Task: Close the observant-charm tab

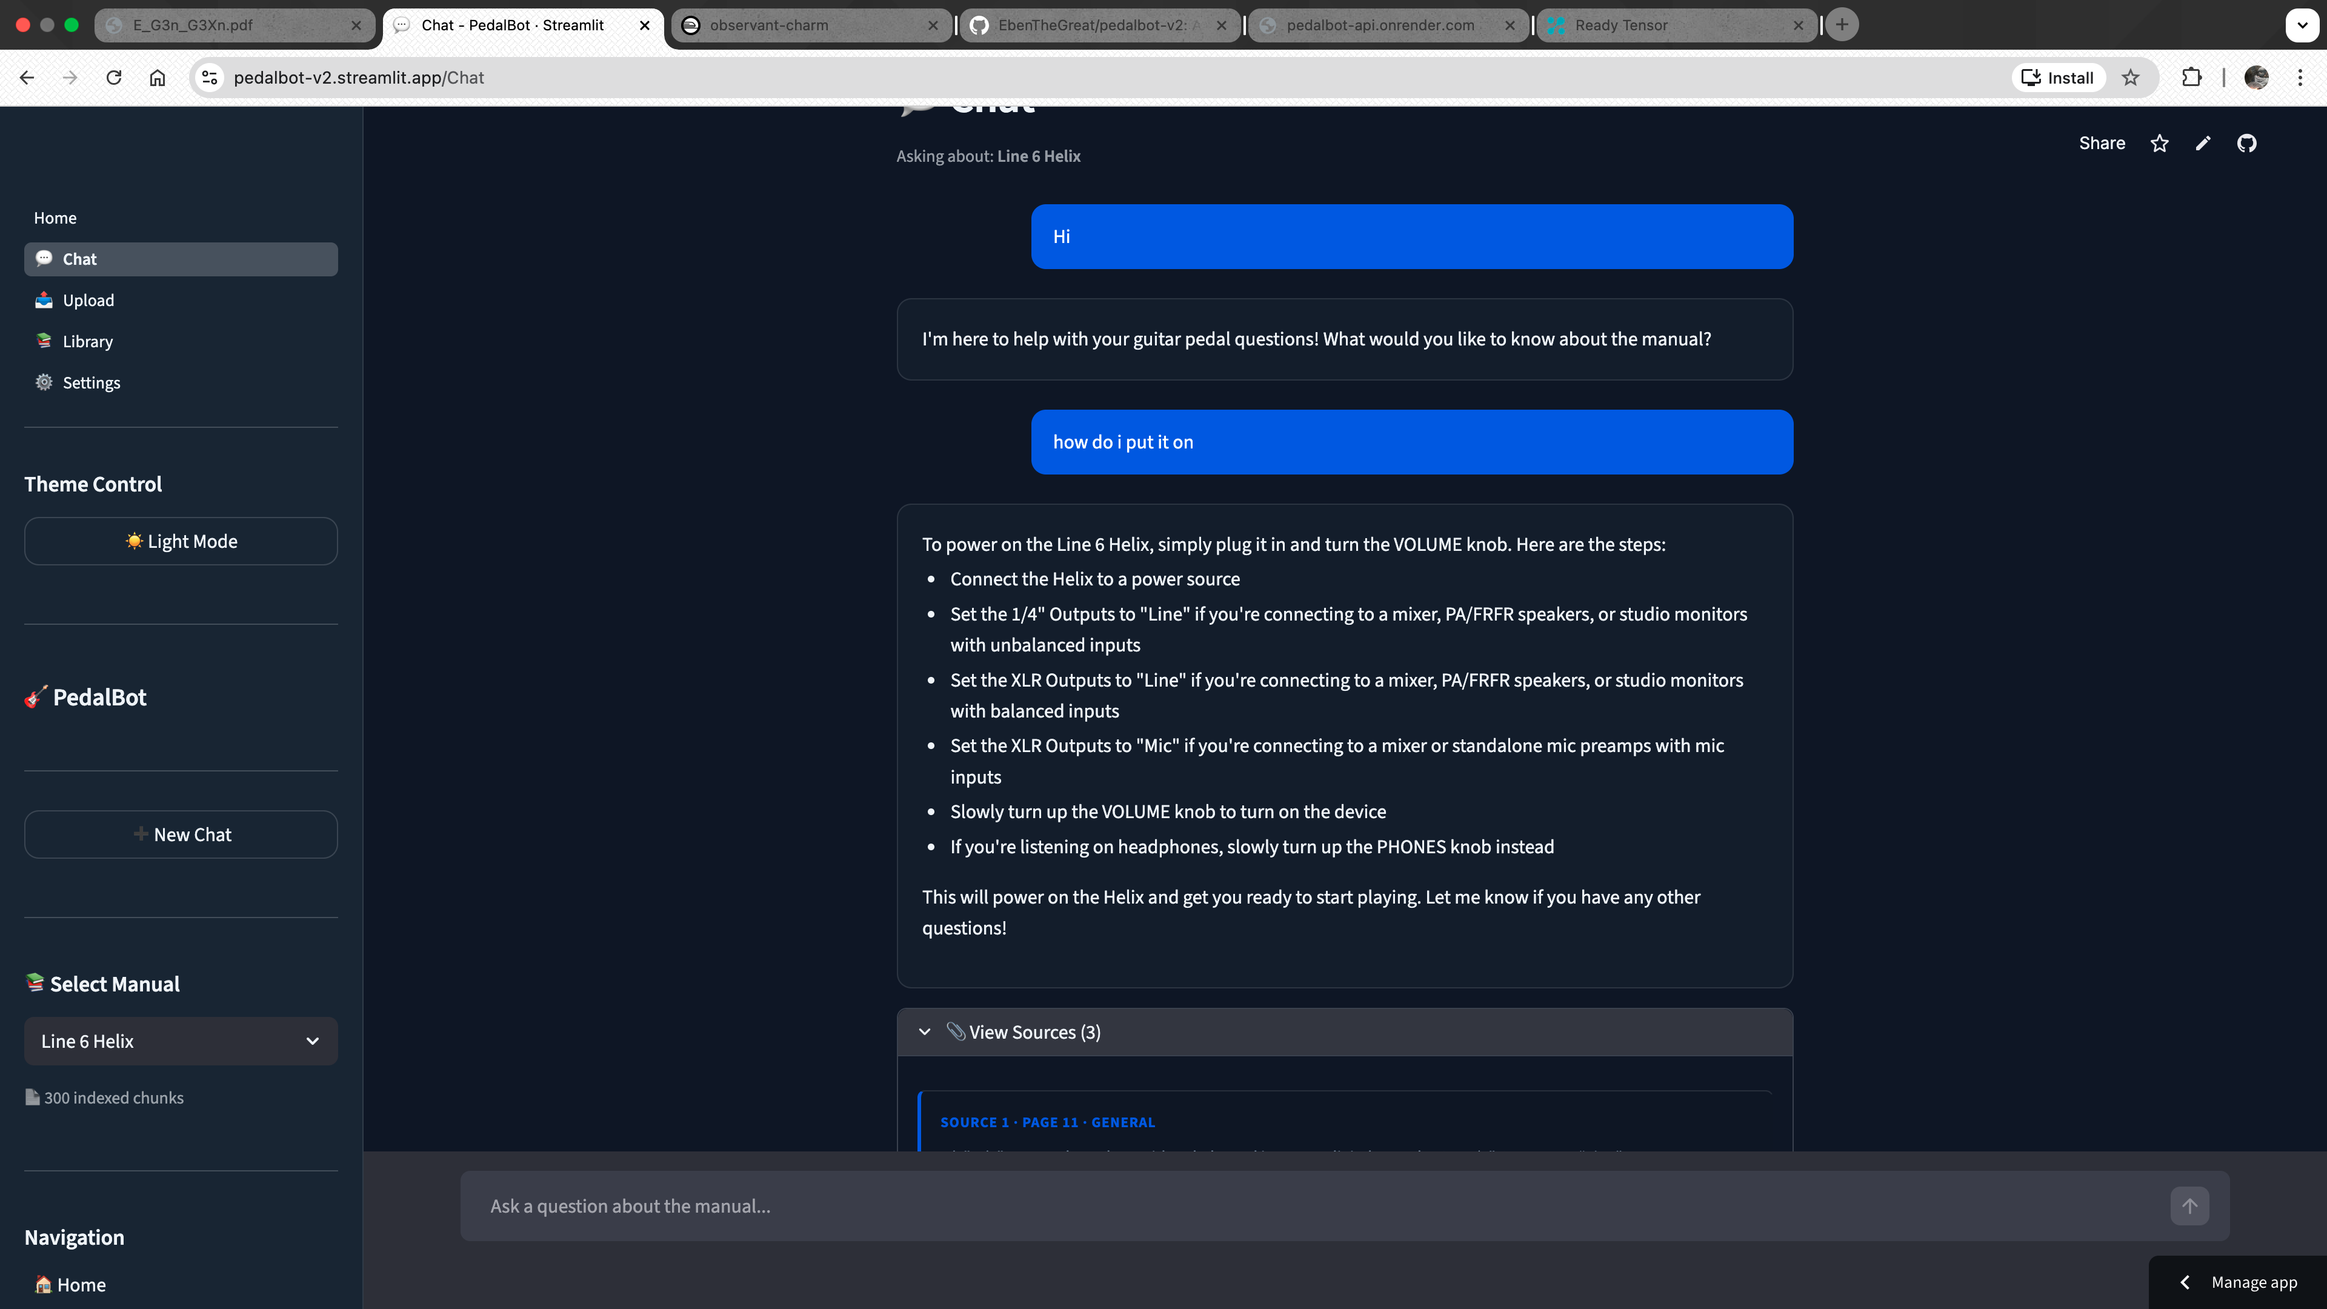Action: (933, 25)
